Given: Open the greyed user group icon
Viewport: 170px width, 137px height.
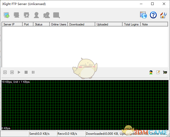Looking at the screenshot, I should click(46, 15).
